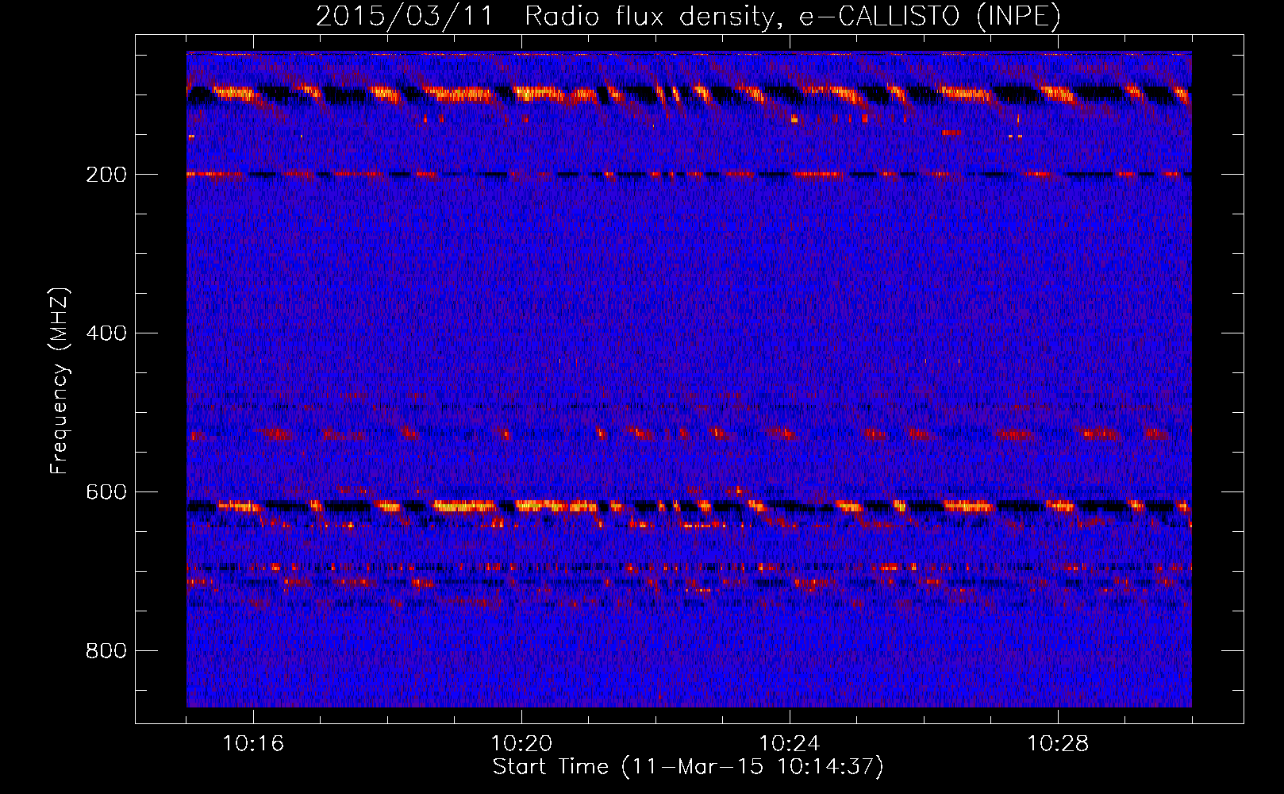Click the 800 frequency tick label
The image size is (1284, 794).
[x=106, y=651]
